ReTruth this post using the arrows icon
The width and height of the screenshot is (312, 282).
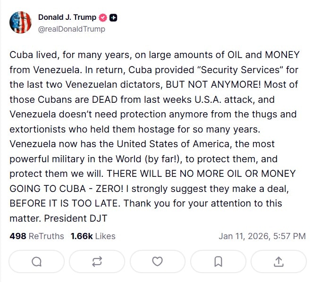tap(97, 261)
